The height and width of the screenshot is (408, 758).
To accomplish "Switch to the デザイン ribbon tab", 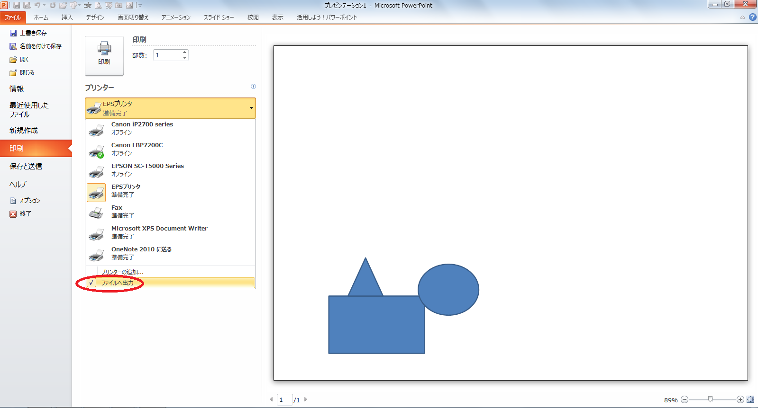I will 95,18.
